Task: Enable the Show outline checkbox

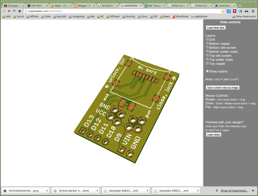Action: [x=207, y=71]
